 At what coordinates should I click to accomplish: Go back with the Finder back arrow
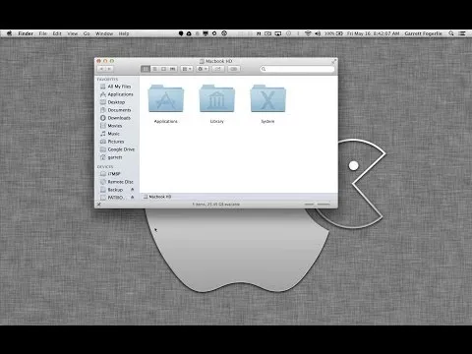(x=101, y=69)
